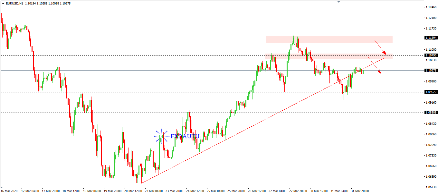
Task: Click the FXDAUTU starburst logo icon
Action: point(161,136)
